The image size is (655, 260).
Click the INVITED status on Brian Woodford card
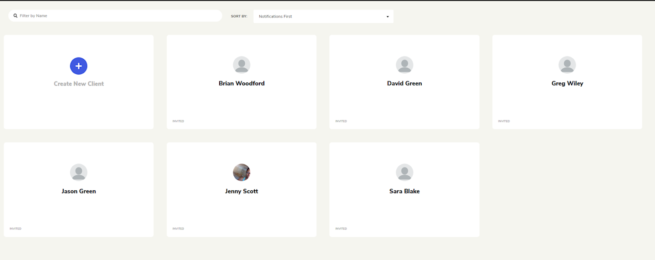178,121
